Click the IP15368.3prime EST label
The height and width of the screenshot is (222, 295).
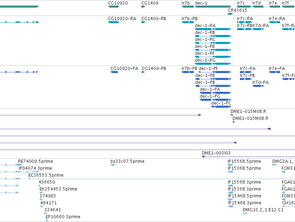point(244,189)
